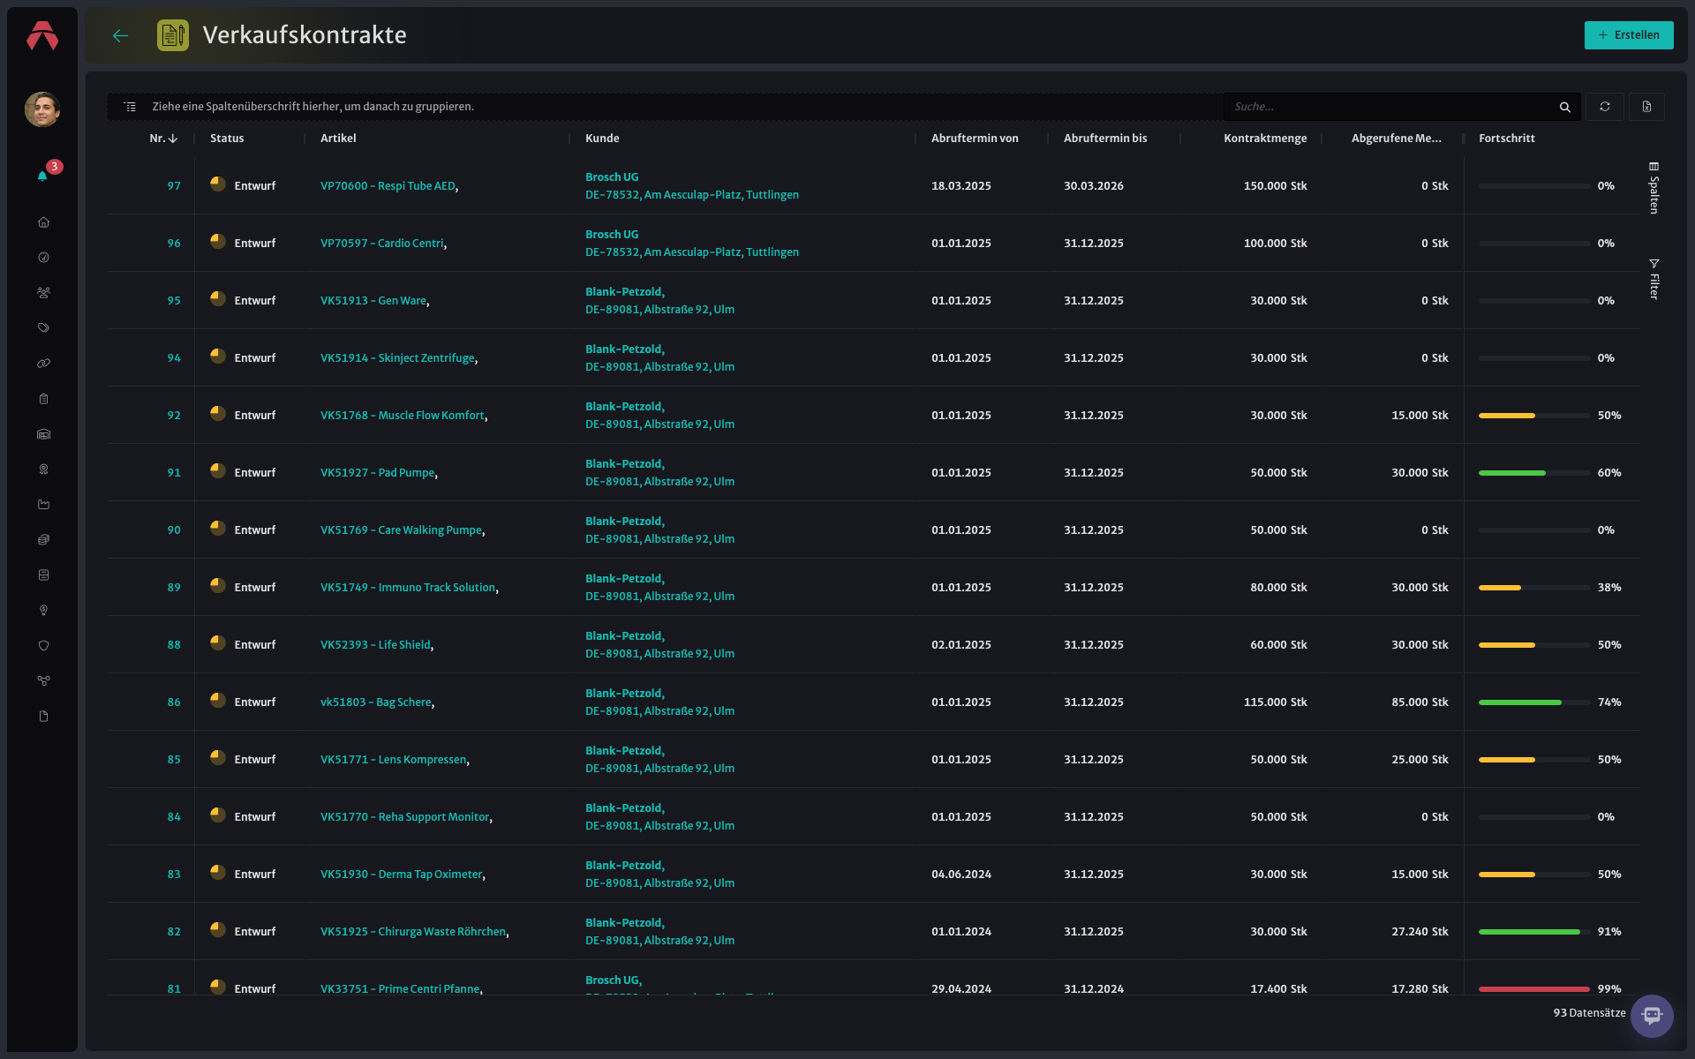The width and height of the screenshot is (1695, 1059).
Task: Open the chain link sidebar icon
Action: 43,364
